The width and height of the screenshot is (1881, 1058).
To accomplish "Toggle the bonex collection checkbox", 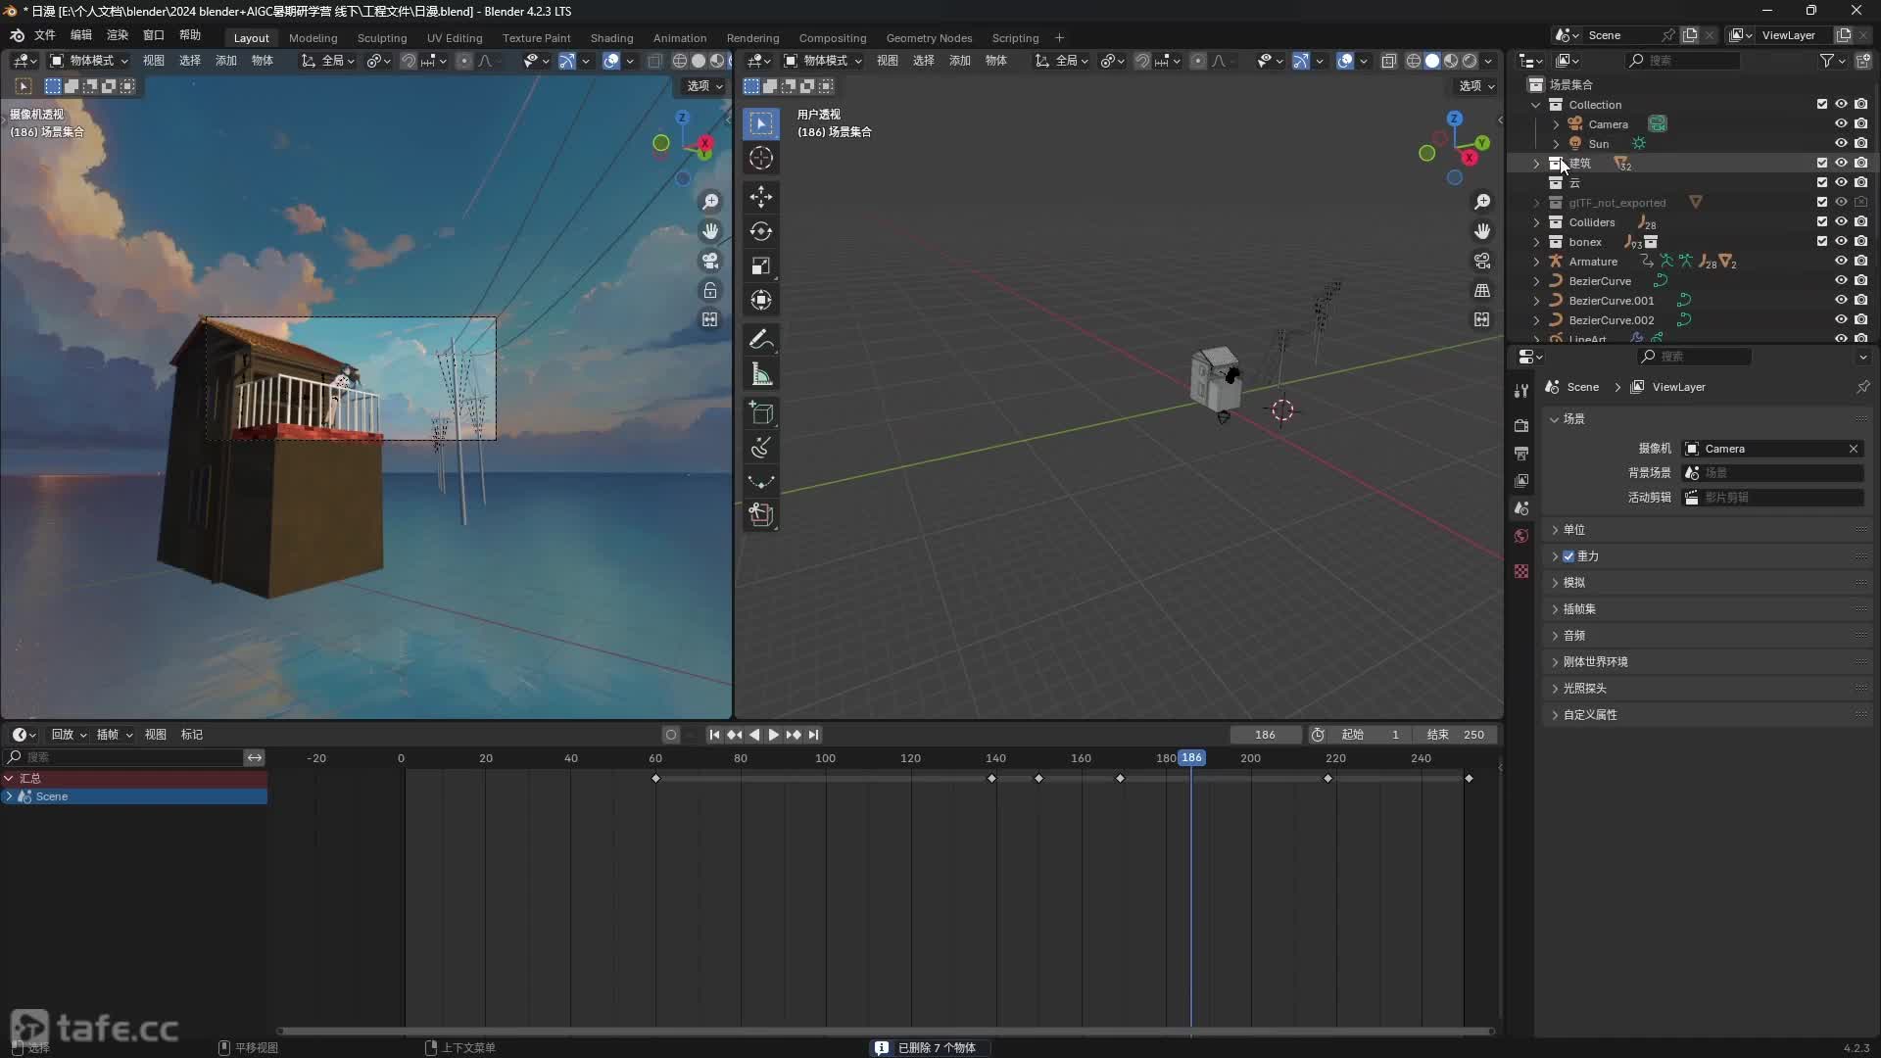I will point(1822,242).
